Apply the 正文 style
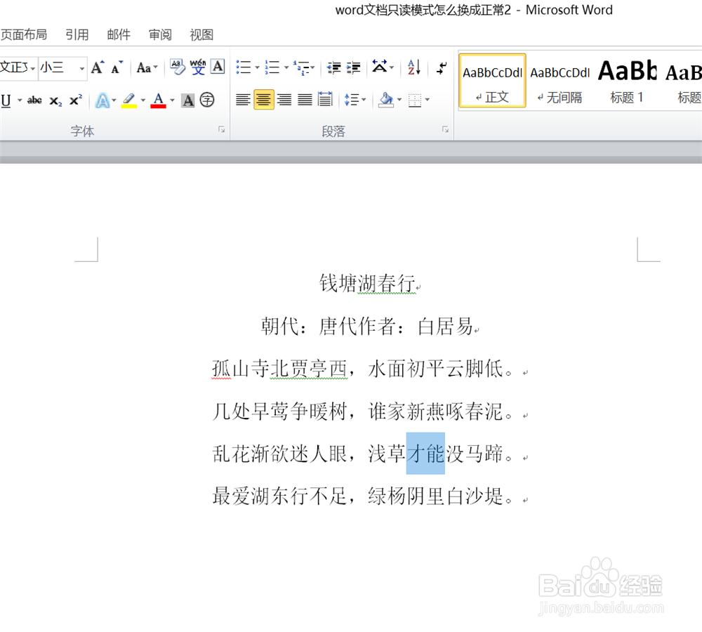 (491, 80)
